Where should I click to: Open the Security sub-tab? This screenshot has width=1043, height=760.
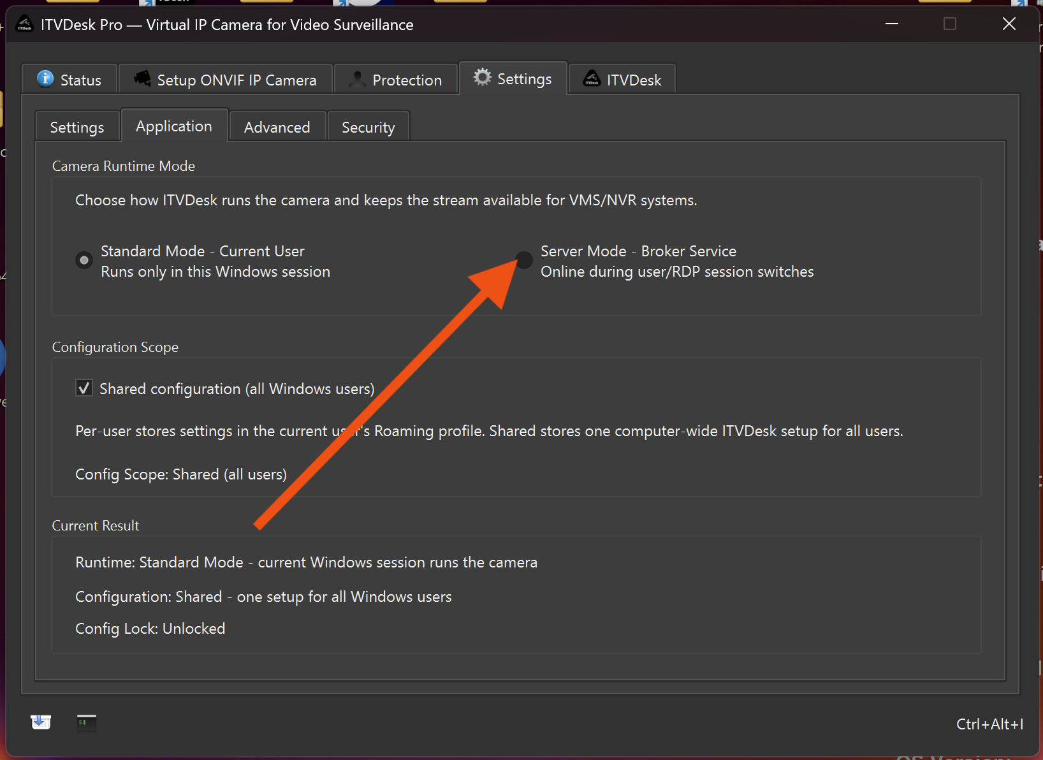[x=368, y=127]
